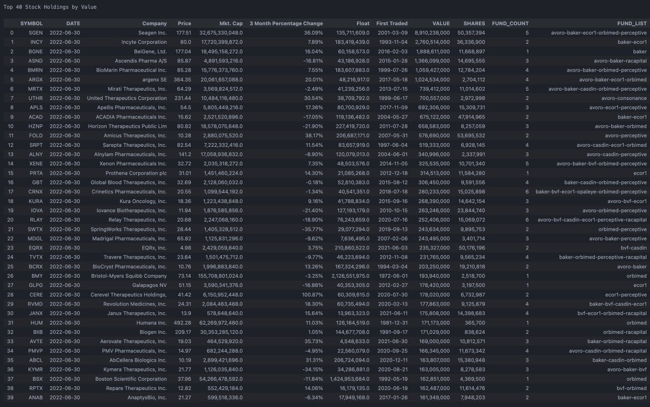Click Seagen value 8,910,238,000
The height and width of the screenshot is (407, 650).
[x=432, y=32]
